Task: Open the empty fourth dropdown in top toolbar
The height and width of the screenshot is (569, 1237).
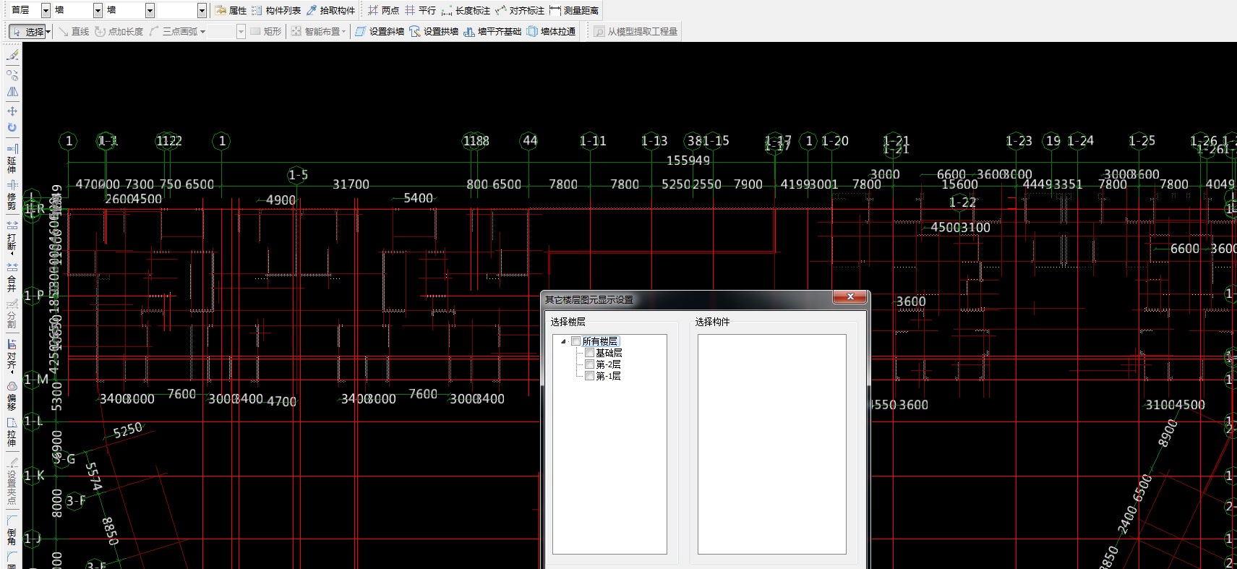Action: tap(202, 10)
